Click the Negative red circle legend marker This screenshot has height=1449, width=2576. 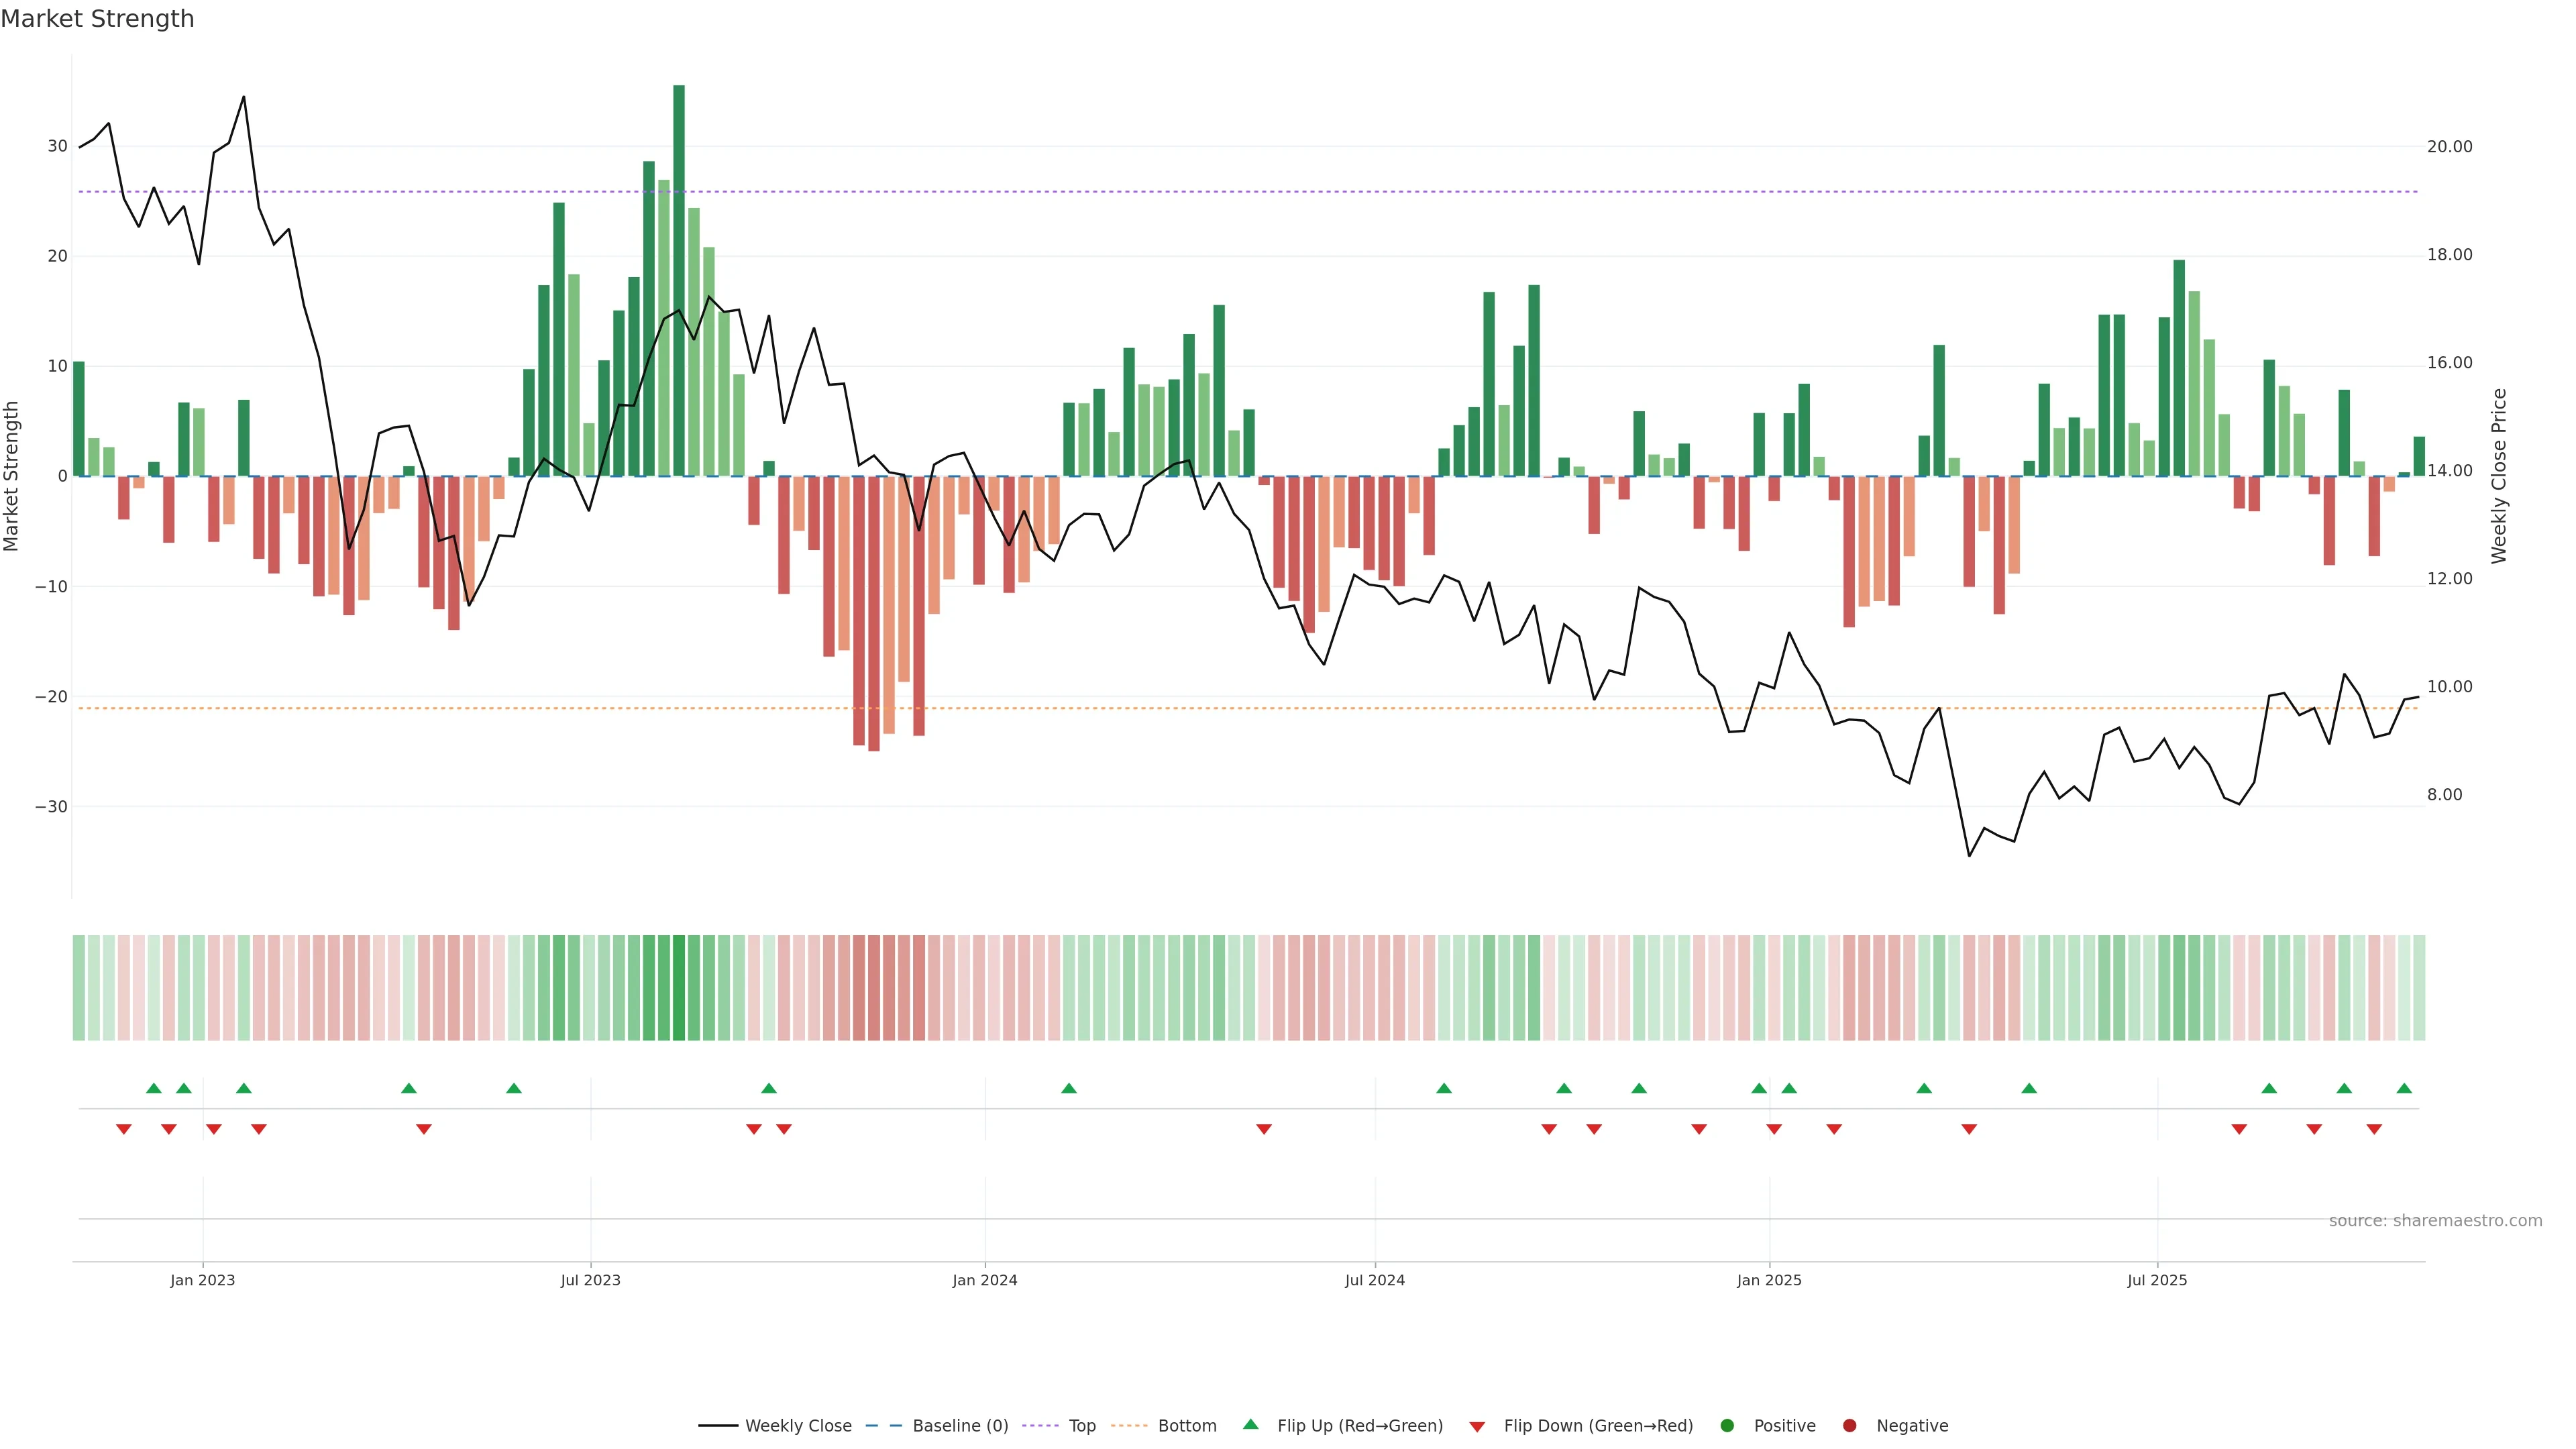pyautogui.click(x=1849, y=1426)
